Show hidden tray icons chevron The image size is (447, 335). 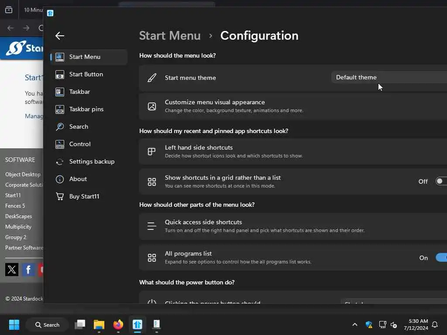(355, 325)
